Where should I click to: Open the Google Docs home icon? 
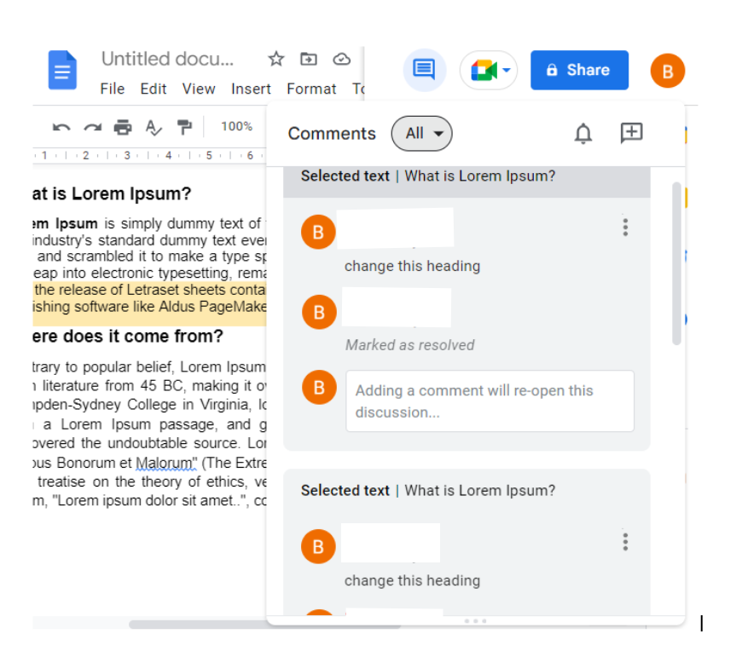tap(62, 70)
